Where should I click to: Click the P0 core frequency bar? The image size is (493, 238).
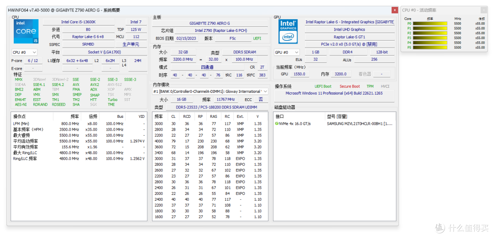point(430,24)
